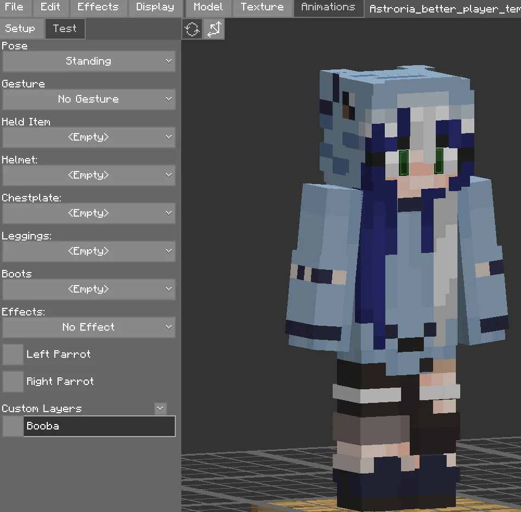
Task: Open the Pose dropdown showing Standing
Action: (x=88, y=61)
